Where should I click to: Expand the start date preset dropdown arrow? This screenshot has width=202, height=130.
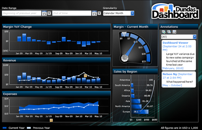[49, 13]
